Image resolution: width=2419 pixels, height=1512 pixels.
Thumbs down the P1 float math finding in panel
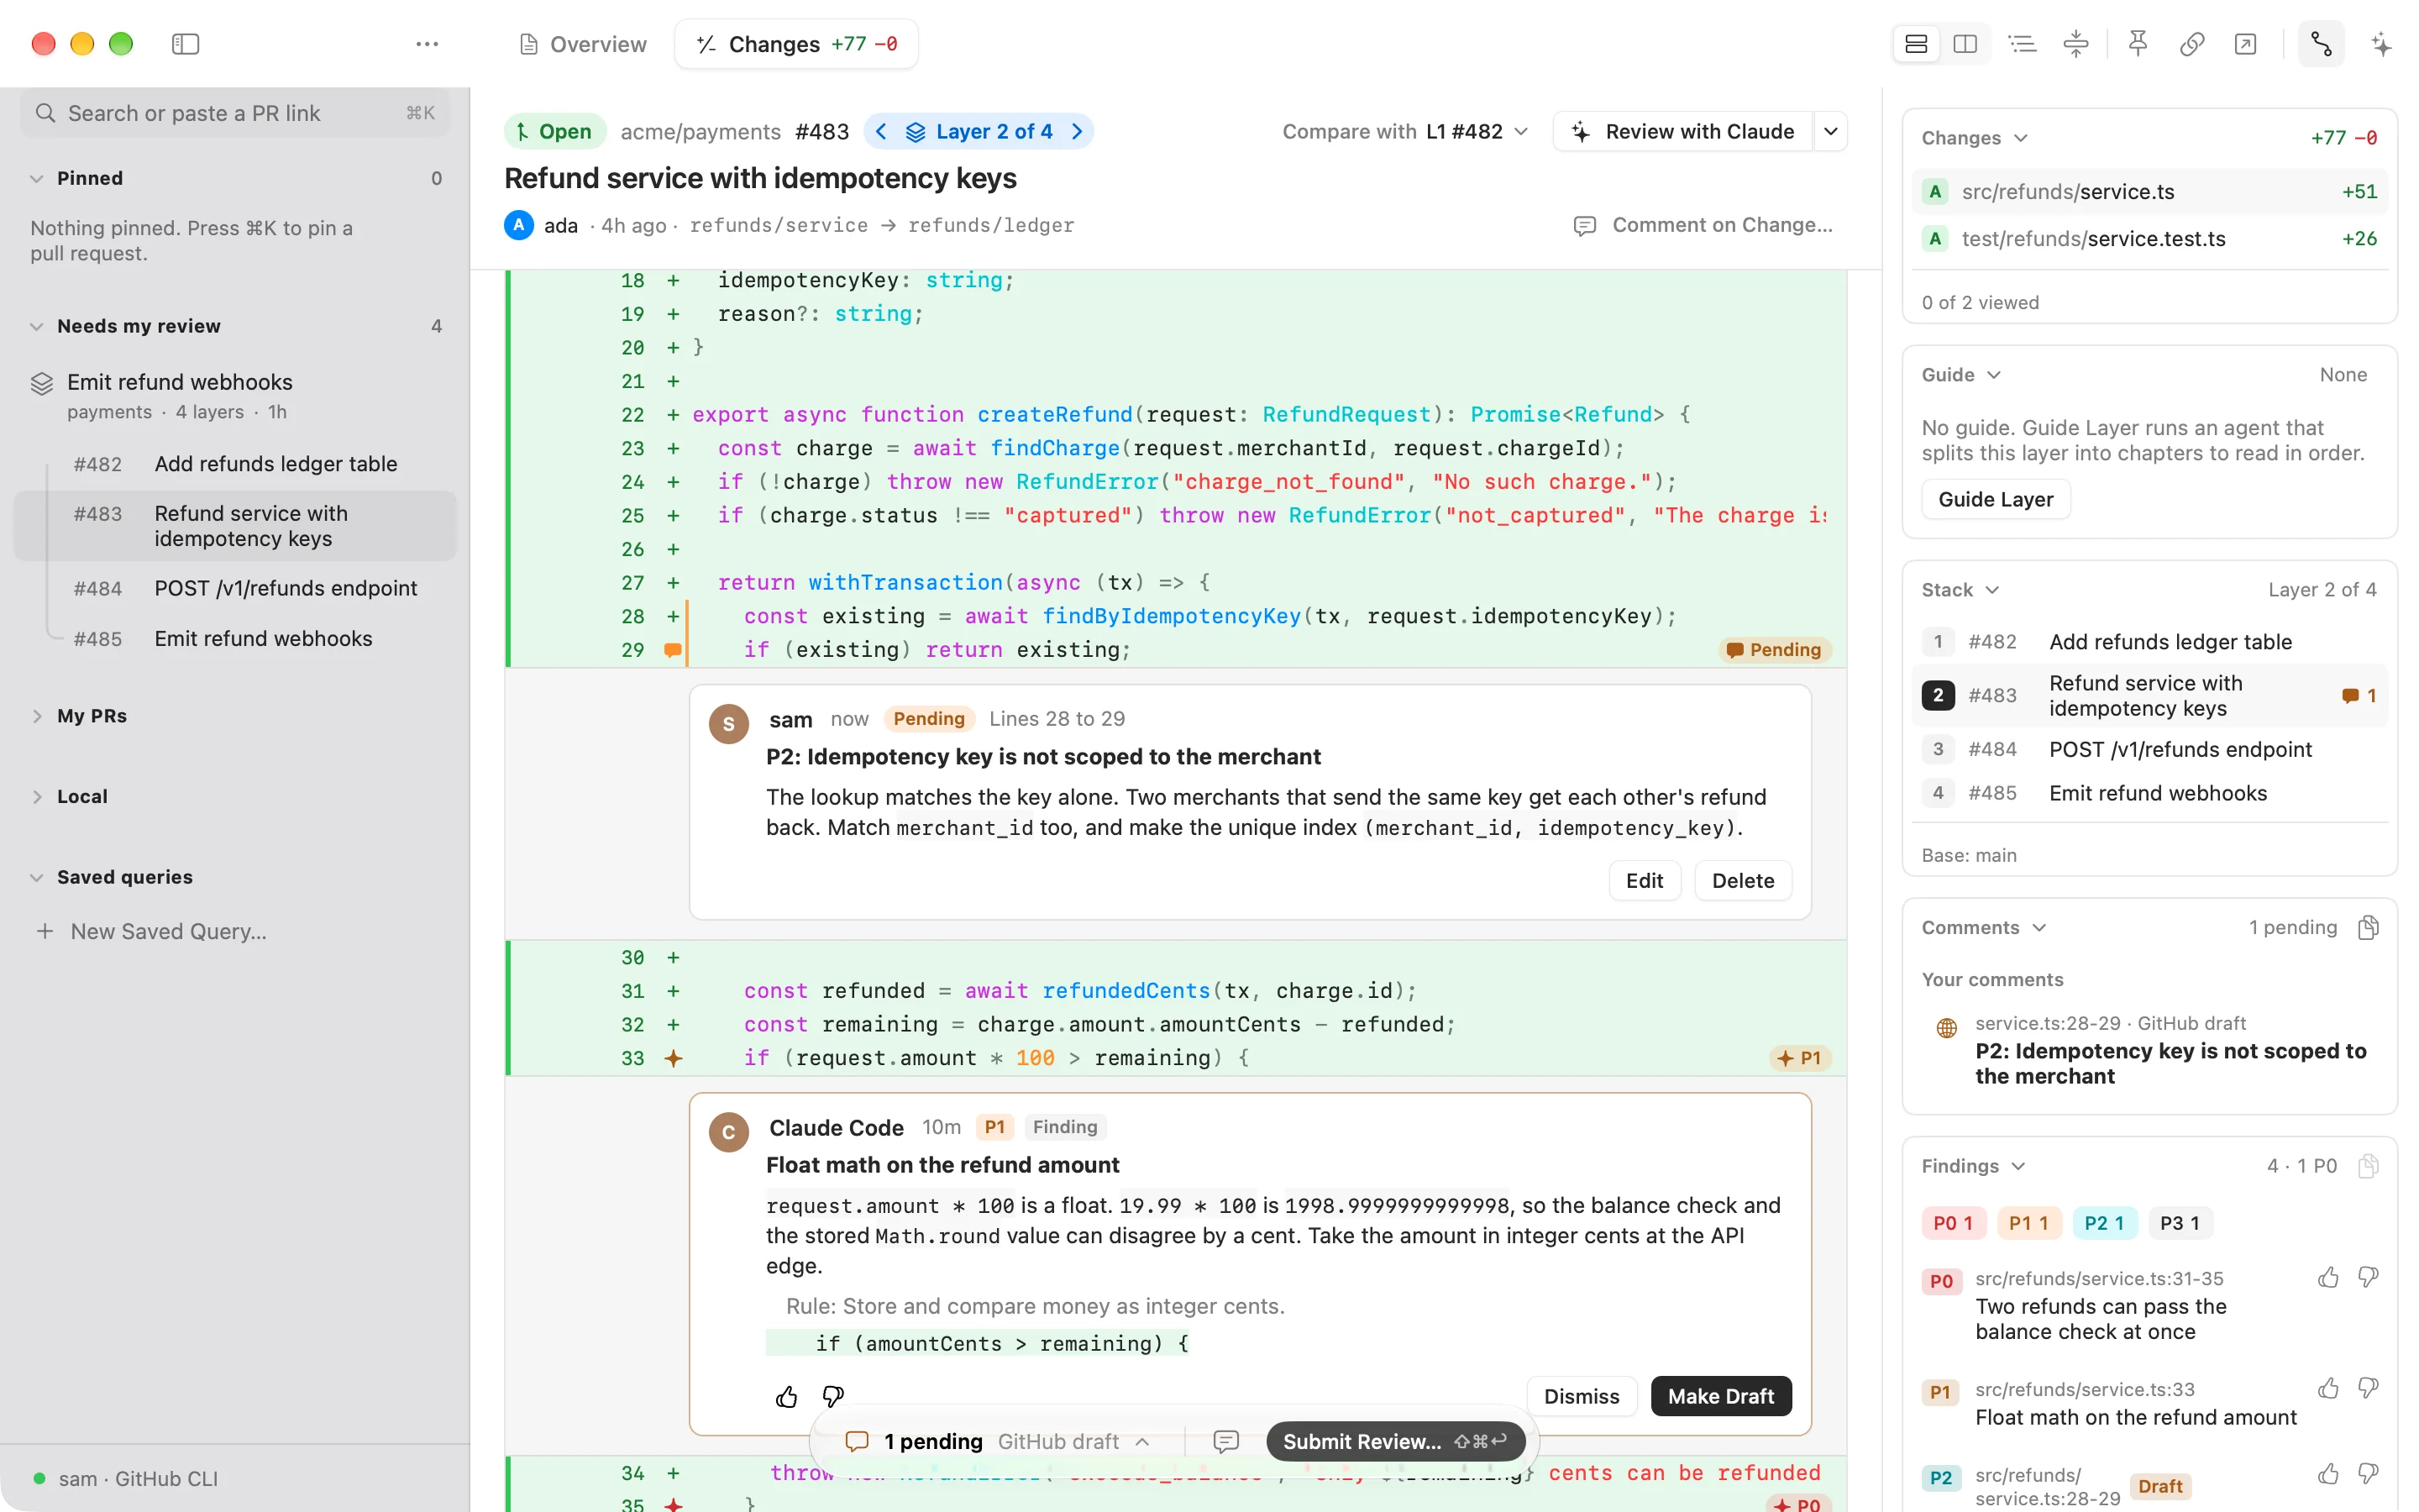(x=2367, y=1388)
